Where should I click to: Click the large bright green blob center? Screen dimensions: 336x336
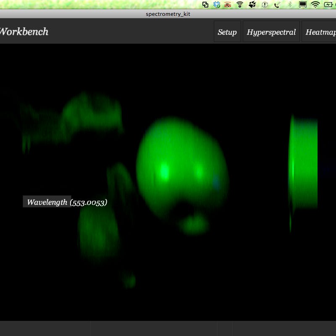coord(181,168)
